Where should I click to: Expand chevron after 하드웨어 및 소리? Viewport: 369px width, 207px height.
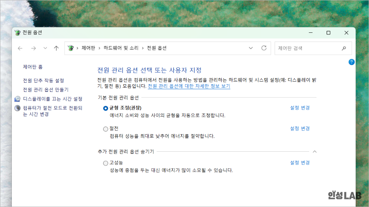click(142, 48)
